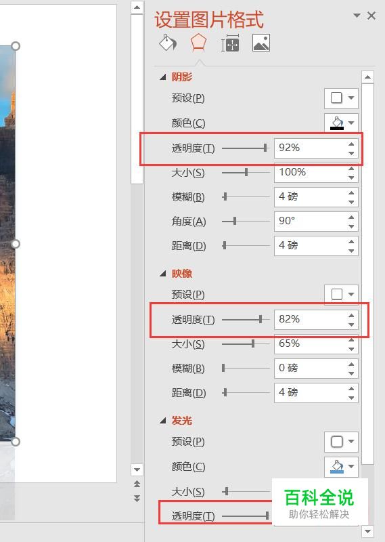Click the picture's middle-right resize handle
Viewport: 385px width, 542px height.
click(x=16, y=244)
